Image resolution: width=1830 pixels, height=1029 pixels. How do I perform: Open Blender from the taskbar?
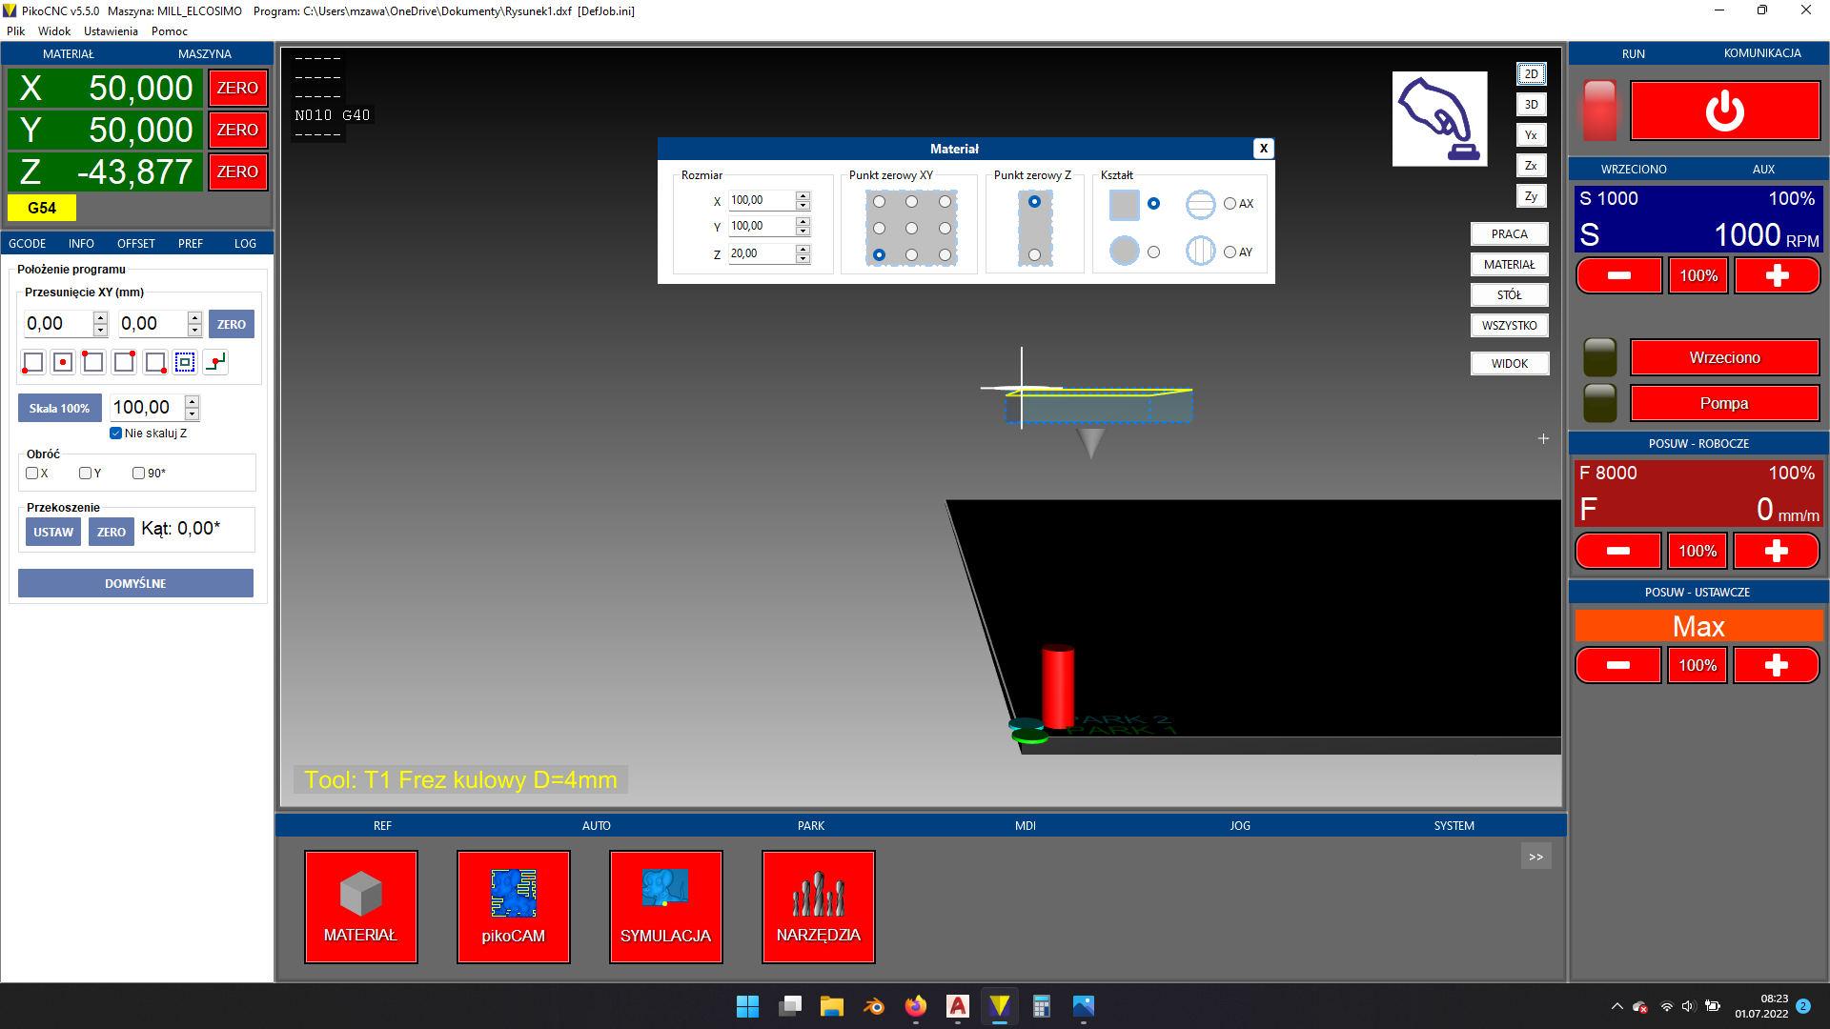pos(873,1006)
